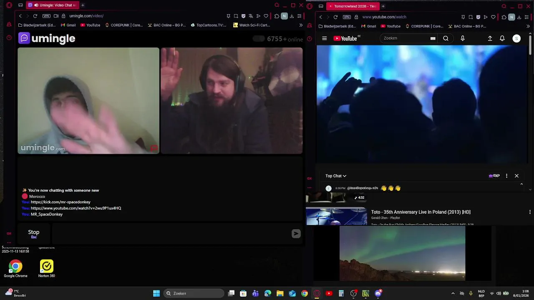Show more bookmarks in Umingle window
Viewport: 534px width, 300px height.
coord(301,25)
